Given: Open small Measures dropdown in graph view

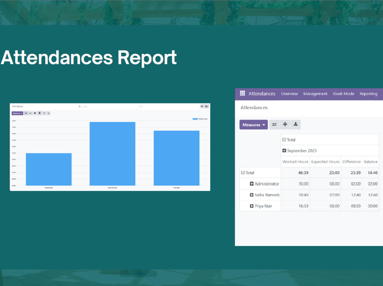Looking at the screenshot, I should pos(17,113).
